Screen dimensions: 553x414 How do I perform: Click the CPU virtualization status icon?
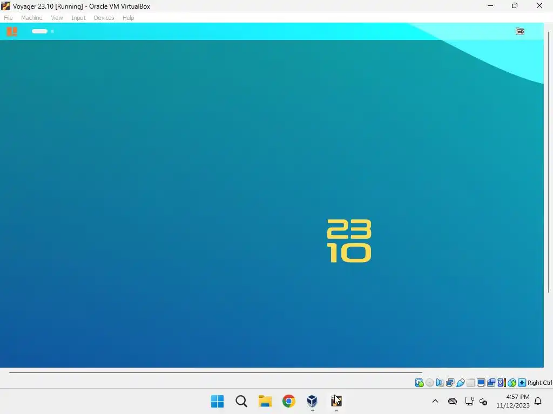coord(502,383)
